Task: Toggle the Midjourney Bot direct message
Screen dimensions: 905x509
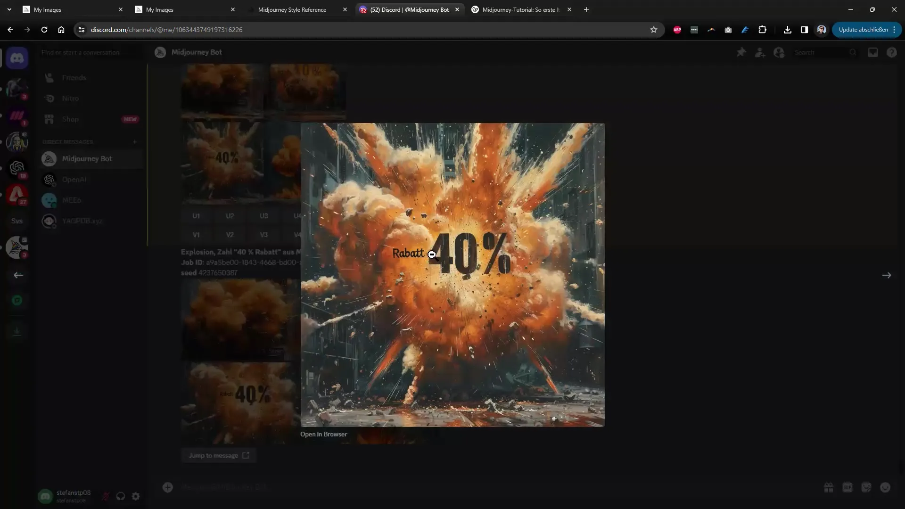Action: (86, 158)
